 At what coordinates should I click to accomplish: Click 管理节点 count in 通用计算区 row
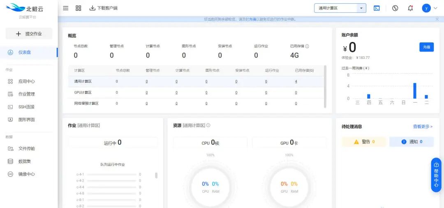(x=147, y=82)
